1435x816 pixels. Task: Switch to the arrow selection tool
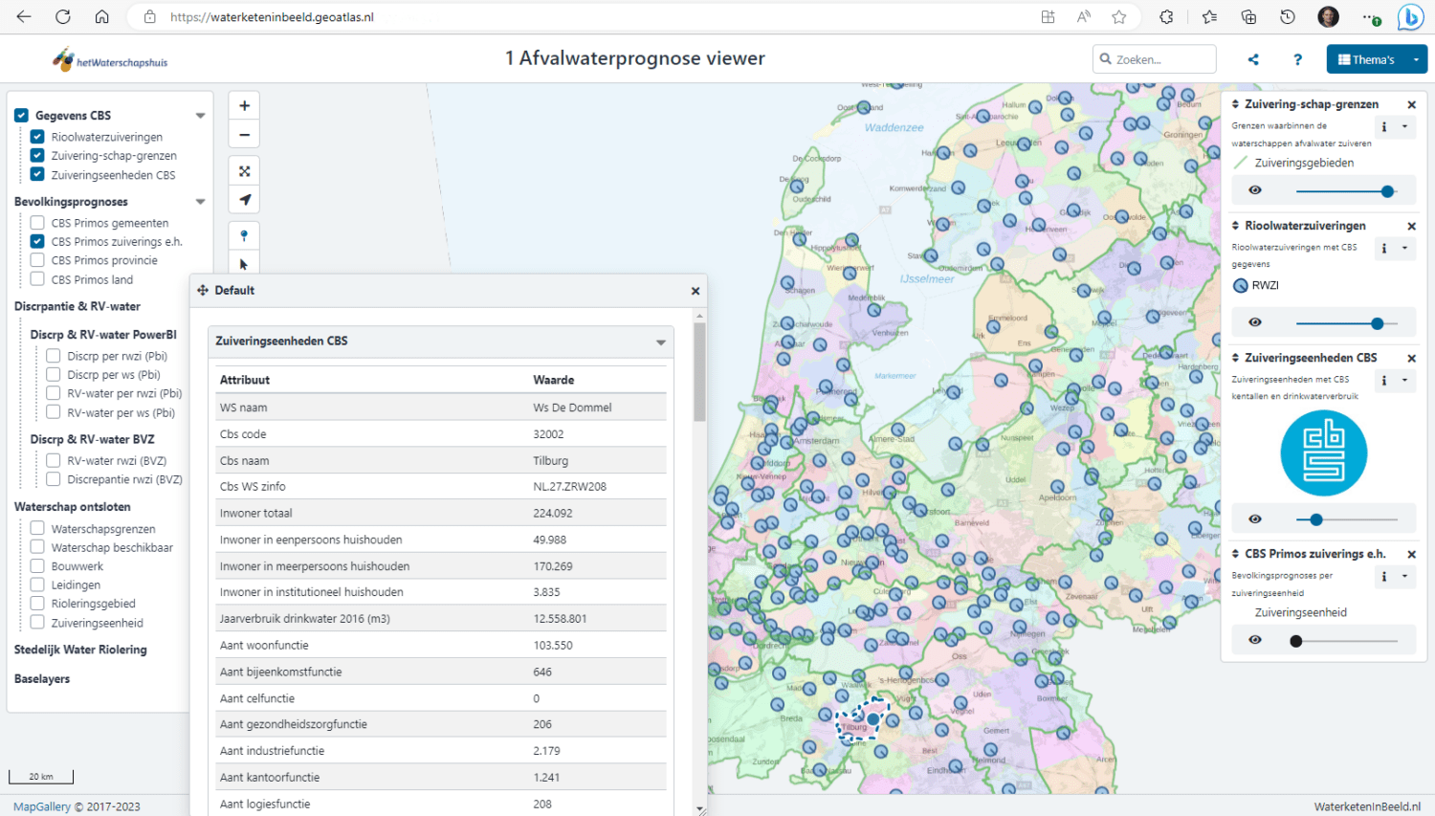coord(244,263)
